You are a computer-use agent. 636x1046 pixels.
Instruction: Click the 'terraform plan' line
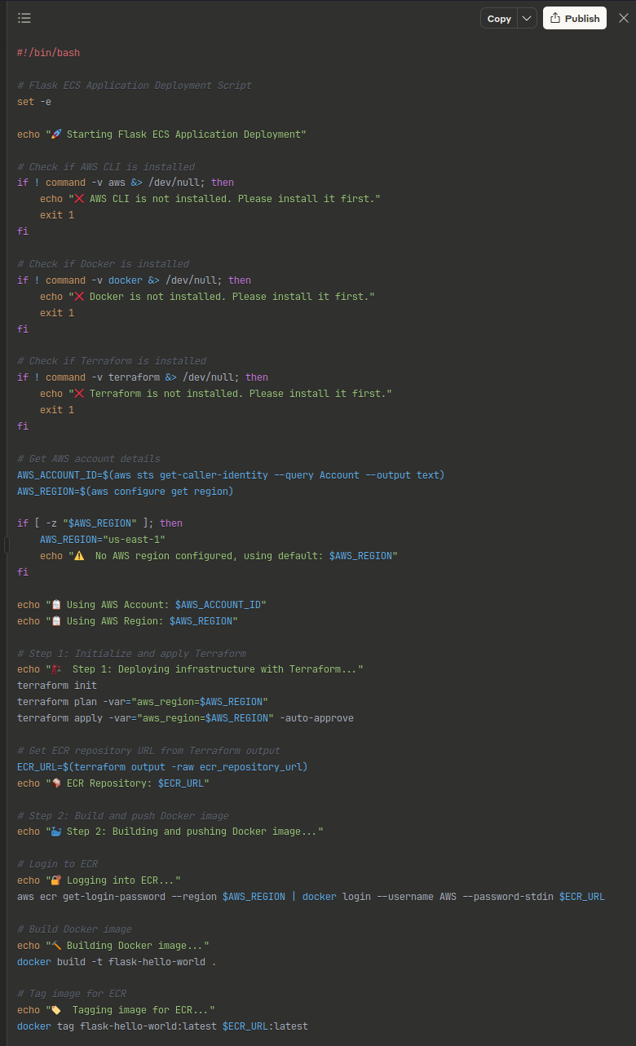click(x=143, y=702)
